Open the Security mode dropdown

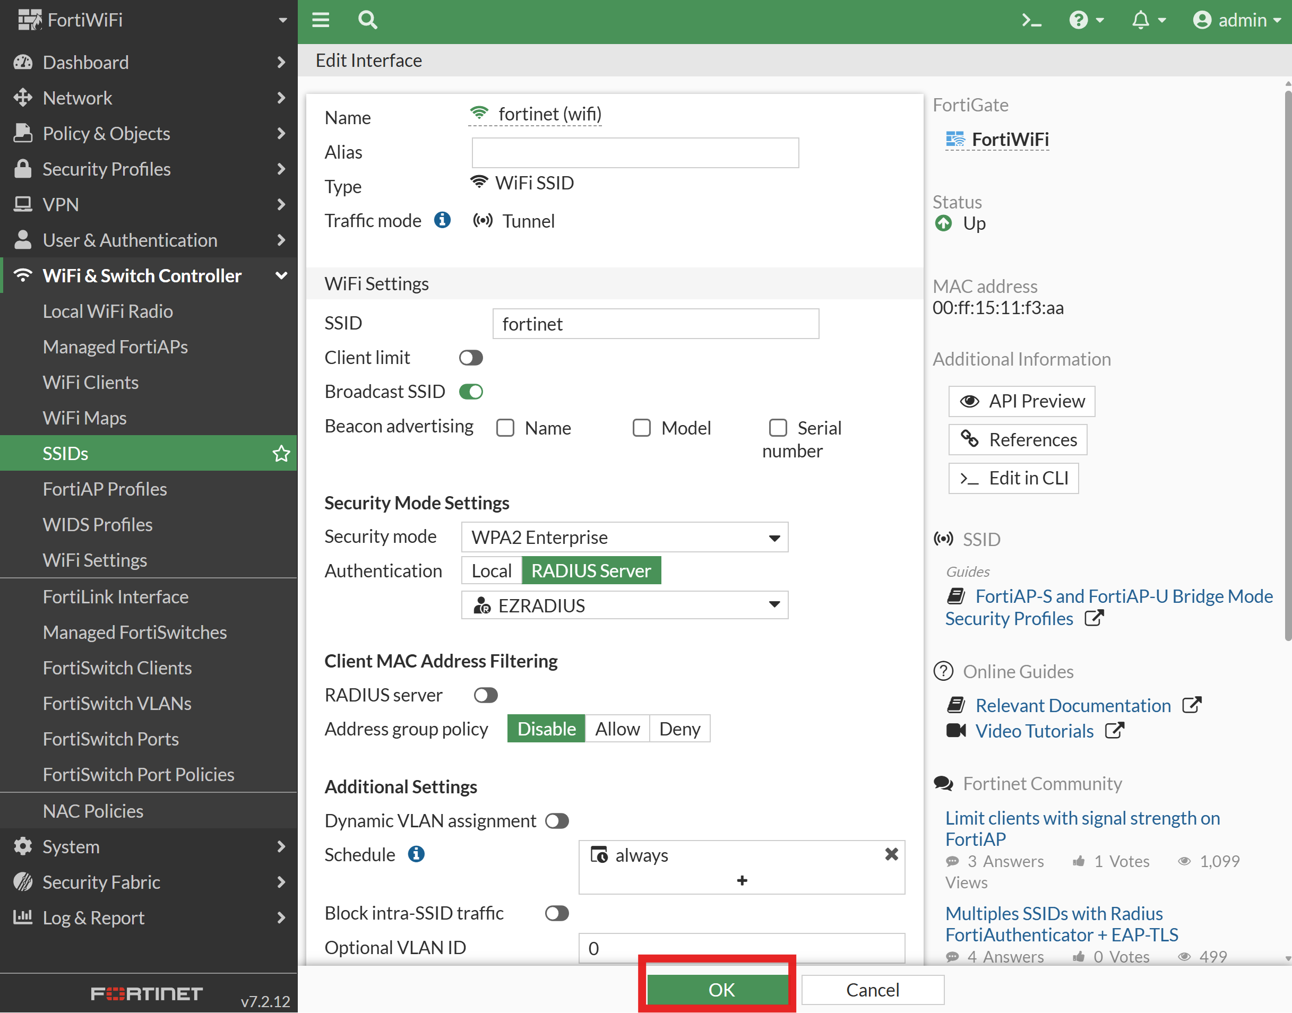coord(624,537)
